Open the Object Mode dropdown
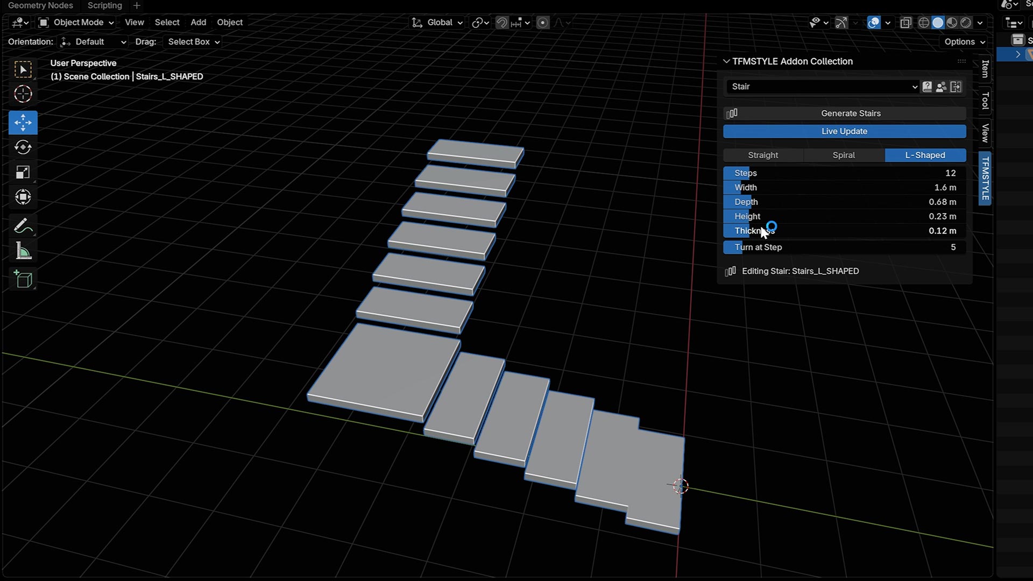Screen dimensions: 1033x581 76,23
